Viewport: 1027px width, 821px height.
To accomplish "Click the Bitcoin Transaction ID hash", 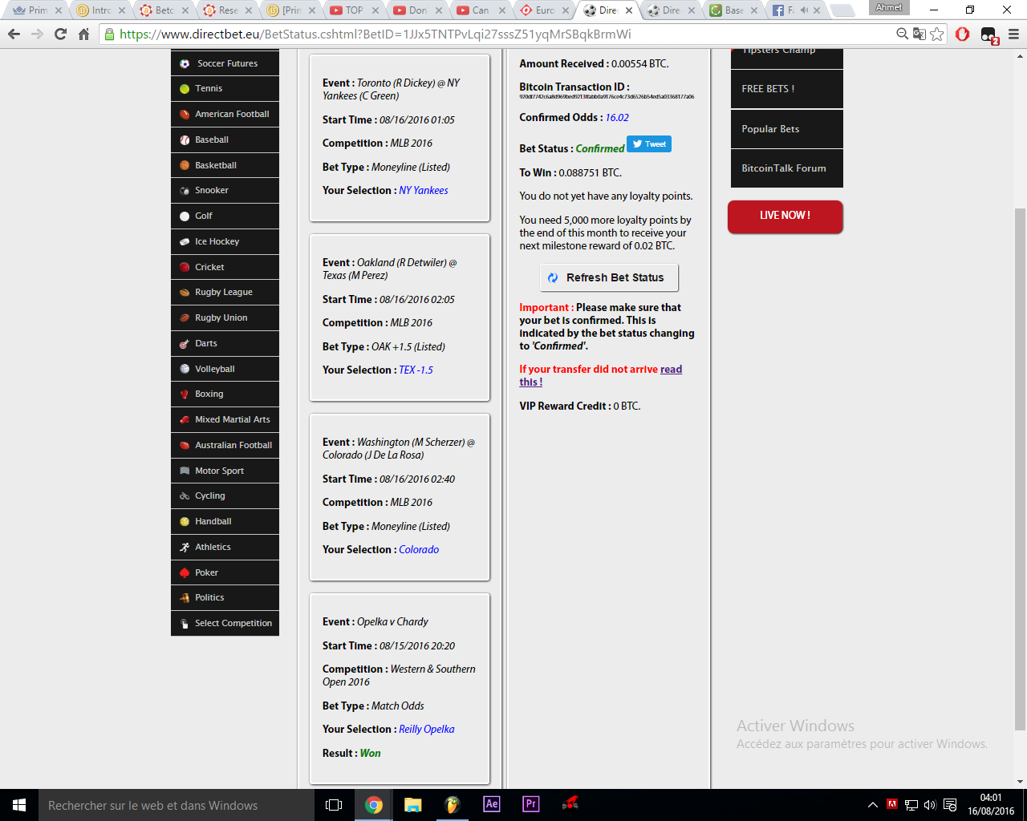I will pos(607,97).
